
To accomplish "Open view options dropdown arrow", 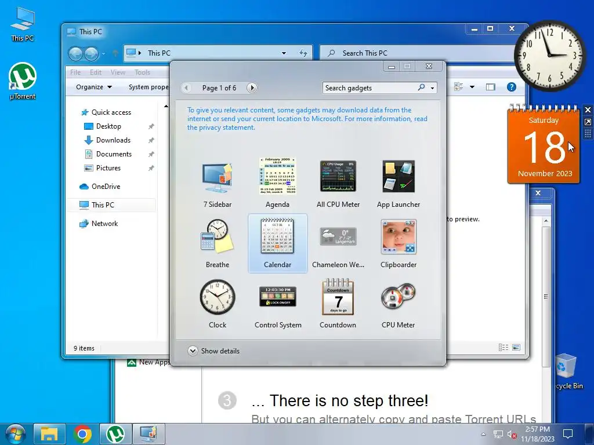I will point(472,87).
